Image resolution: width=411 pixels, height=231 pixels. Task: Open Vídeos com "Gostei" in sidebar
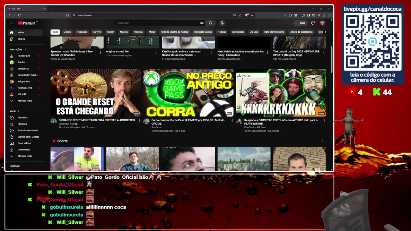tap(25, 137)
